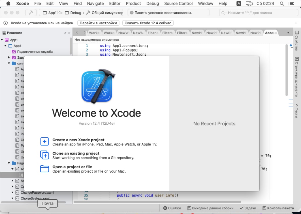Open Выходные данные сборки pad
301x214 pixels.
point(210,208)
